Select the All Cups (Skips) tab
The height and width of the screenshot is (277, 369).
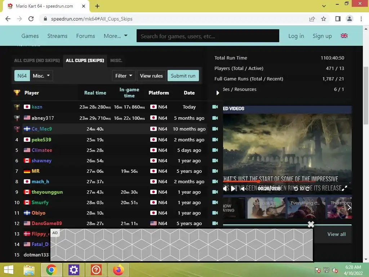(85, 60)
